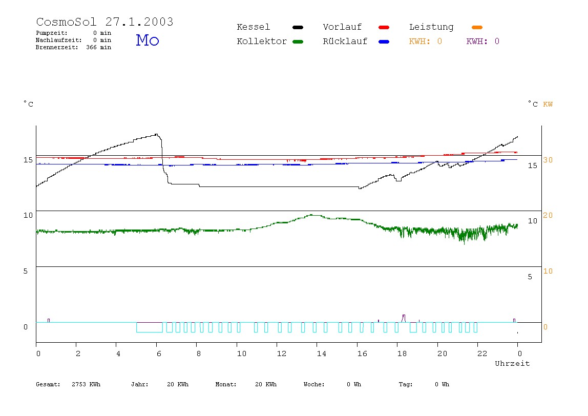Click the 'Monat:' label

226,384
